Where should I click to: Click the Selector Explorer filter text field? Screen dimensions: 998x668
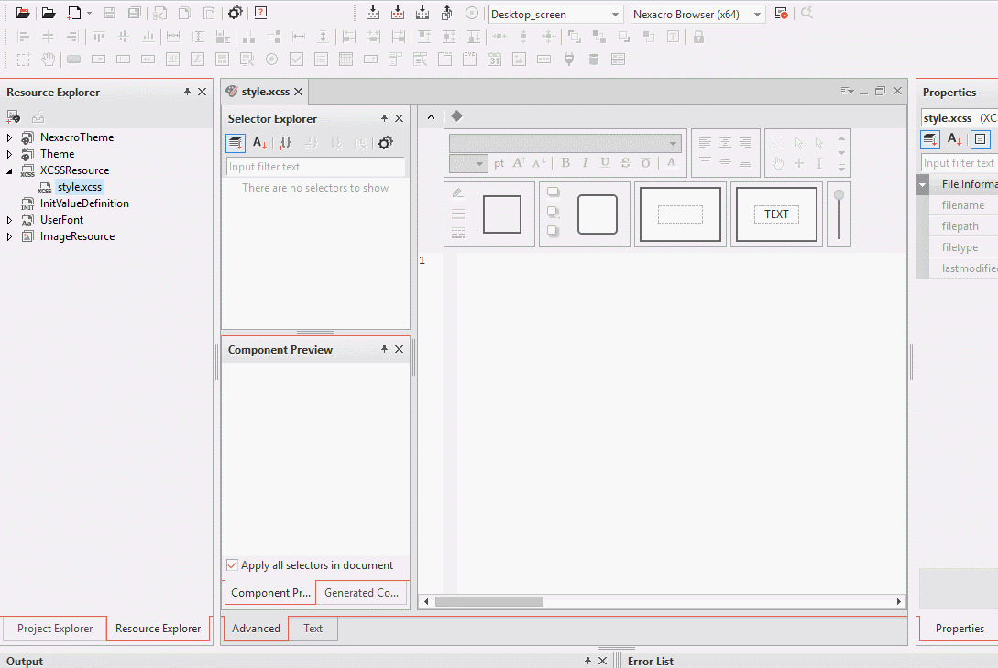point(314,167)
